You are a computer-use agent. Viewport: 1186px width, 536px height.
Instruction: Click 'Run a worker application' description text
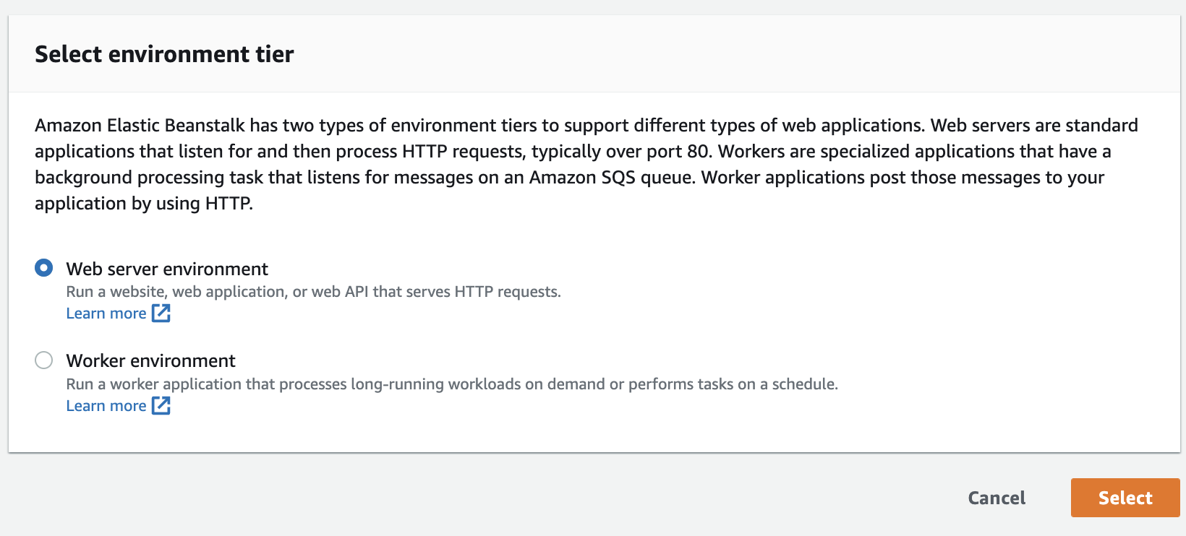point(452,384)
